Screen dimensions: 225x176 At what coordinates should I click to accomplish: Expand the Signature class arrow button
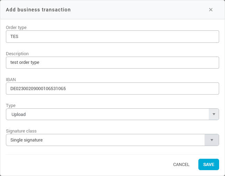pyautogui.click(x=212, y=140)
